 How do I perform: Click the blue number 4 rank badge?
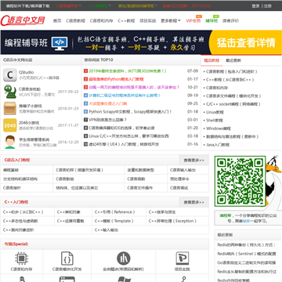point(85,96)
